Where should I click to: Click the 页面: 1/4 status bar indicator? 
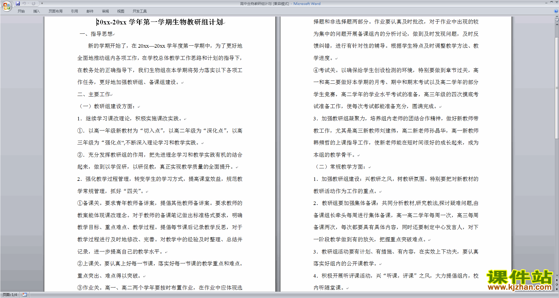[x=10, y=295]
